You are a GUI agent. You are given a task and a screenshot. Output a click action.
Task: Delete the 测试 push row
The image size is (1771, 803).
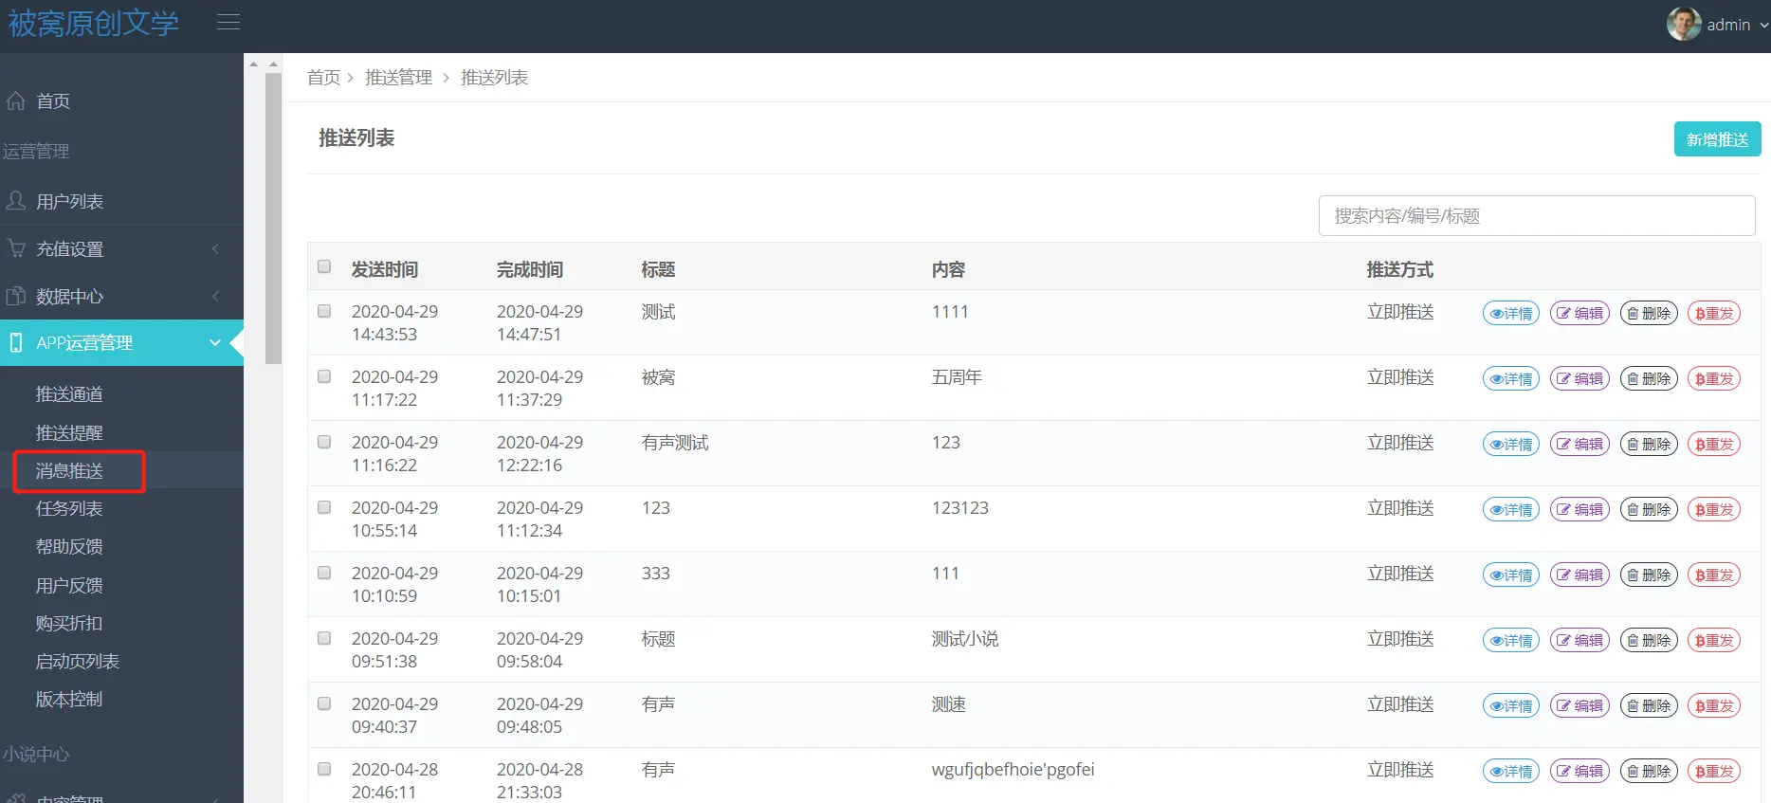(x=1649, y=314)
